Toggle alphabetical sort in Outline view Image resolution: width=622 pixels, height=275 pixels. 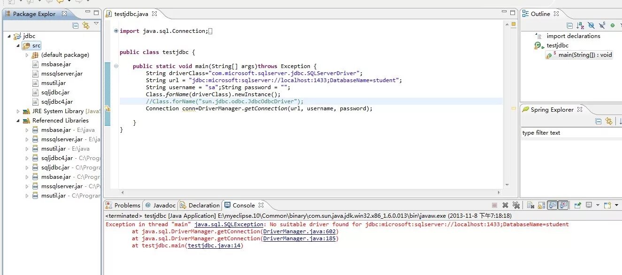[x=581, y=25]
